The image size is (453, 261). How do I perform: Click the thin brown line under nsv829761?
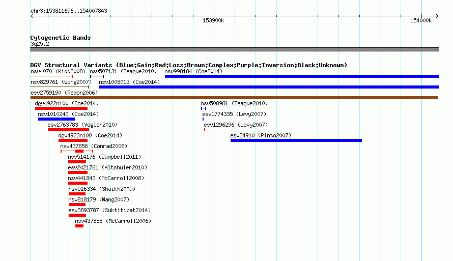(60, 87)
